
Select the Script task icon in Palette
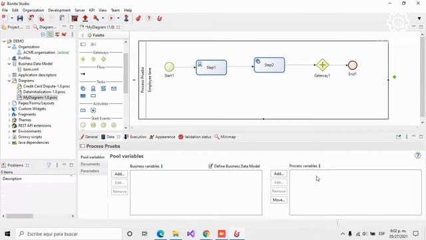(104, 89)
